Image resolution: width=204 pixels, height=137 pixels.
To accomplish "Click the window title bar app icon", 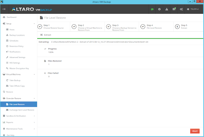I will [x=2, y=2].
